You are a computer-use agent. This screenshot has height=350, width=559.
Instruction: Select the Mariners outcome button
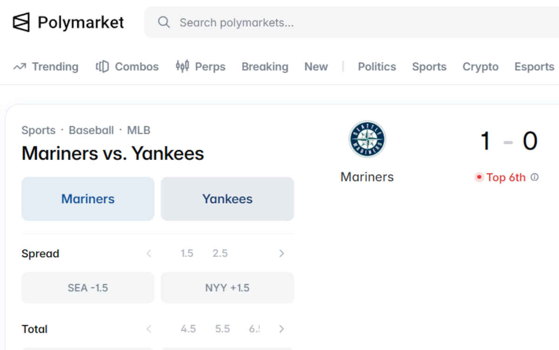click(x=88, y=199)
